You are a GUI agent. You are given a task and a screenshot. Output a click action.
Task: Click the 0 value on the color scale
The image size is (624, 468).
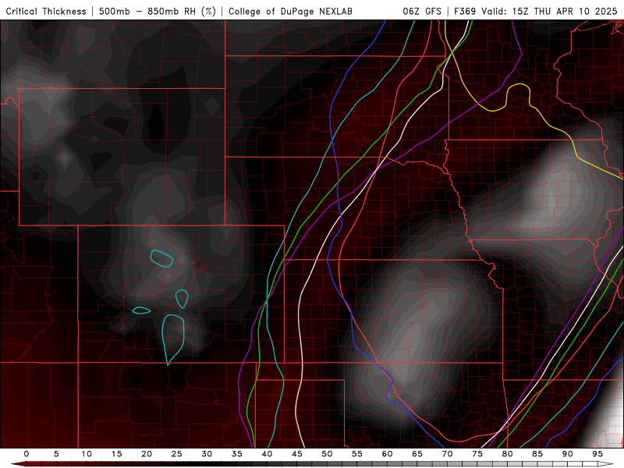27,454
